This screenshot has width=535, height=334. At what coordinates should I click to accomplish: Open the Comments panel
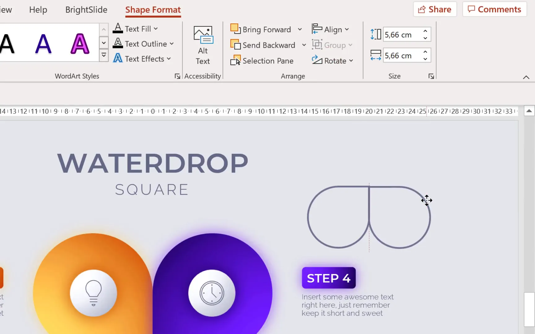494,9
